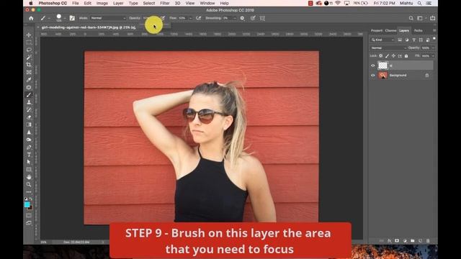Viewport: 461px width, 259px height.
Task: Select the transparent layer thumbnail
Action: pos(382,65)
